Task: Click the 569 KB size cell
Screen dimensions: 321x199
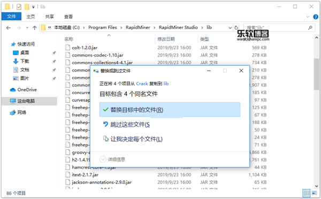Action: (x=259, y=48)
